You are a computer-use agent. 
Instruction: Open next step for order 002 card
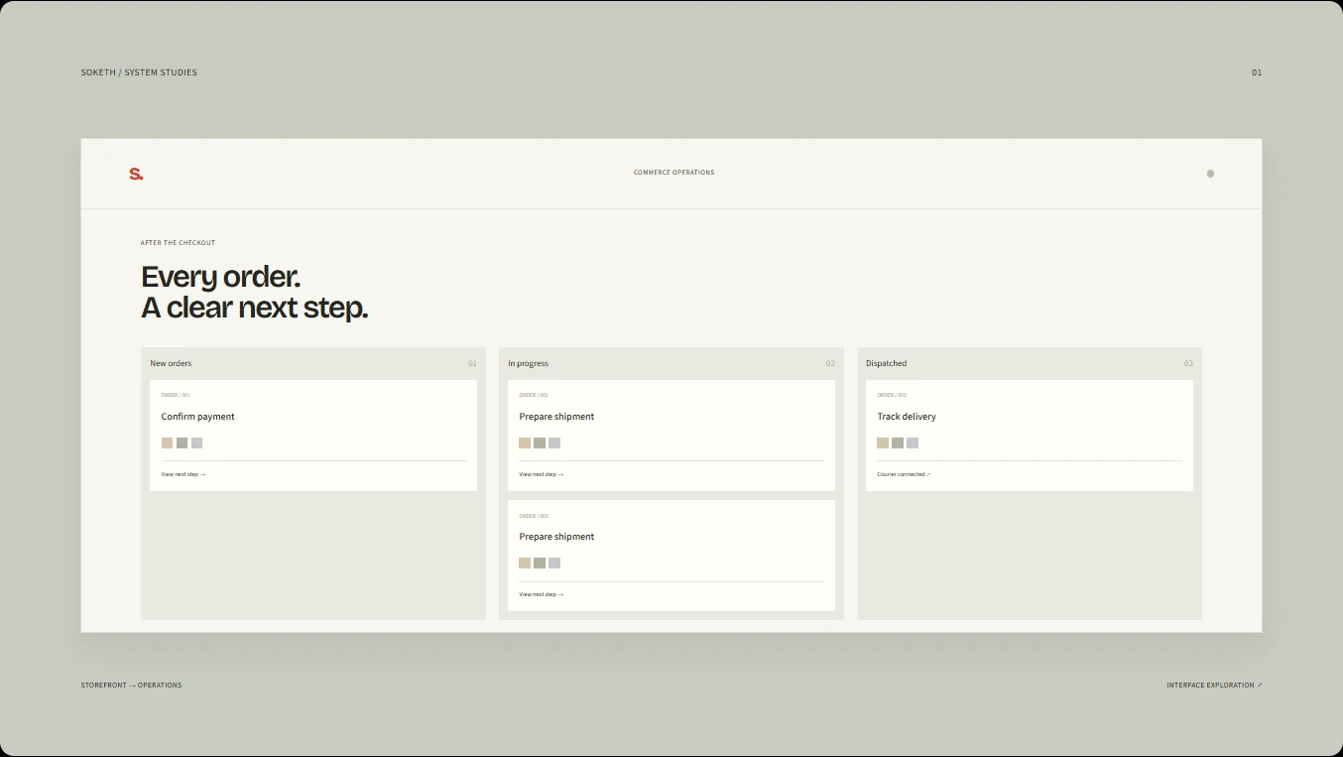(x=542, y=474)
